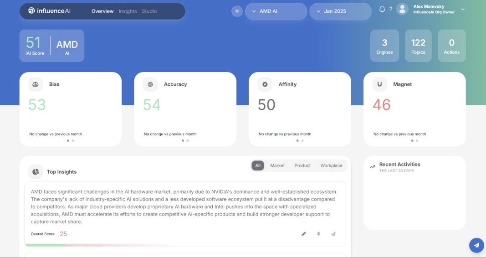
Task: Filter insights by Product
Action: 302,165
